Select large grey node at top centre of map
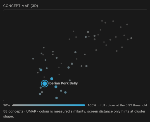This screenshot has height=122, width=150. (88, 32)
